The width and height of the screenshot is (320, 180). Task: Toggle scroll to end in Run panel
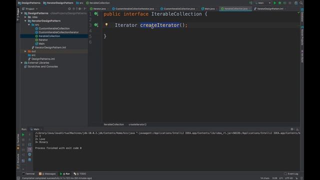(29, 149)
